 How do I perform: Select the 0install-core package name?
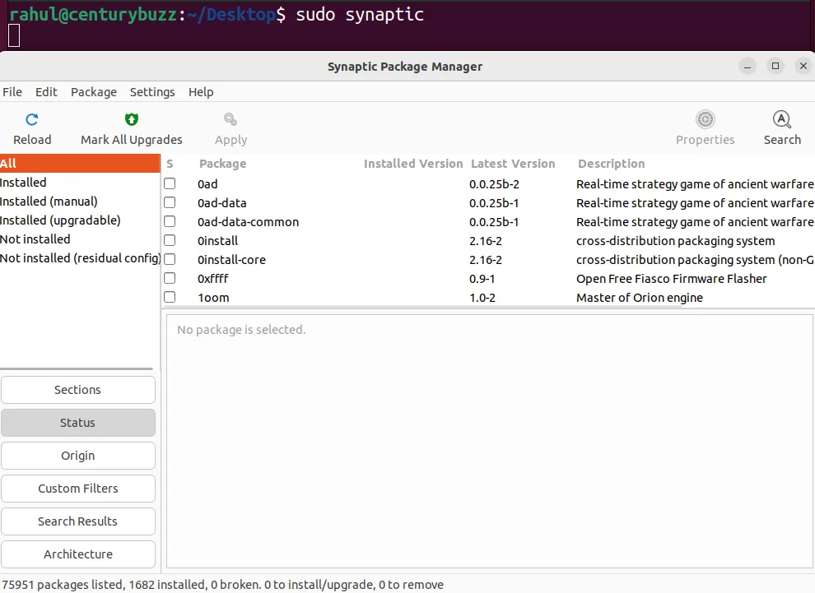click(x=231, y=260)
